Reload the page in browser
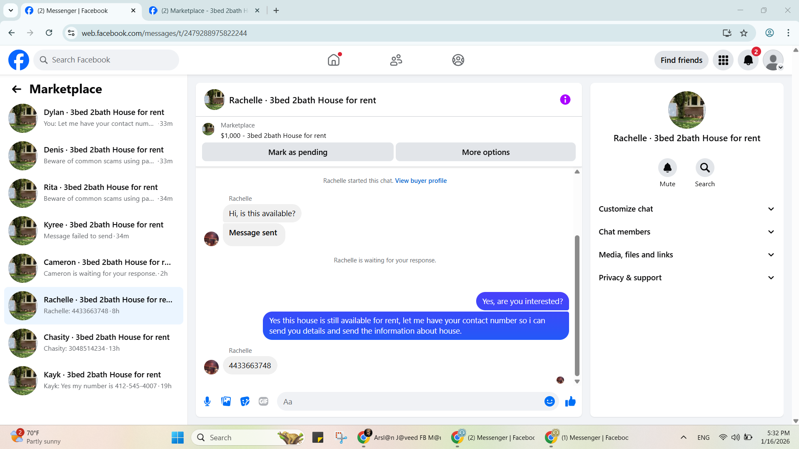The image size is (799, 449). (49, 33)
